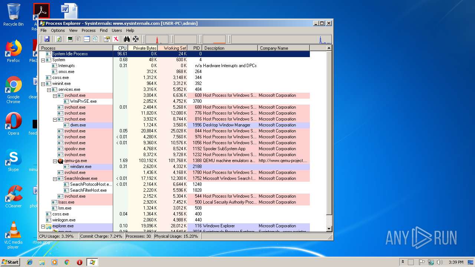
Task: Select the Interrupts row
Action: pyautogui.click(x=174, y=66)
